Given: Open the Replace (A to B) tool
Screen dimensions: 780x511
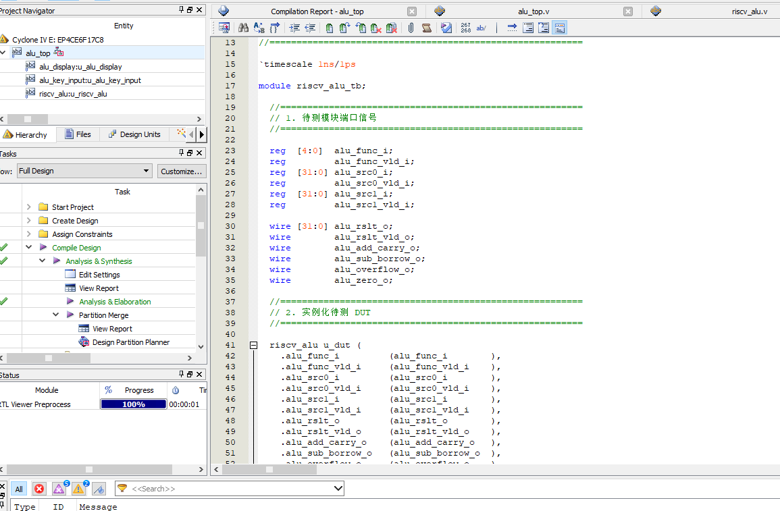Looking at the screenshot, I should point(259,28).
